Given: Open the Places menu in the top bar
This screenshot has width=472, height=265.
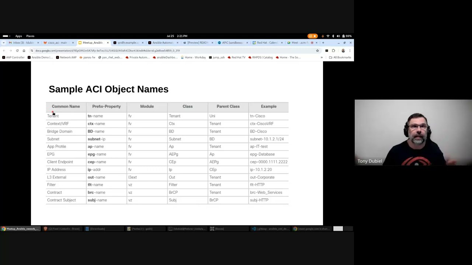Looking at the screenshot, I should pos(30,36).
